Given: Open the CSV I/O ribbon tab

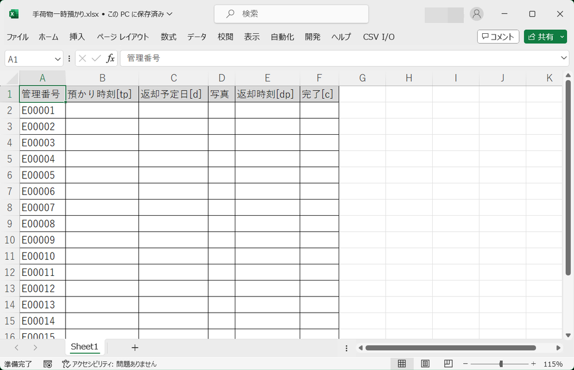Looking at the screenshot, I should pos(379,37).
